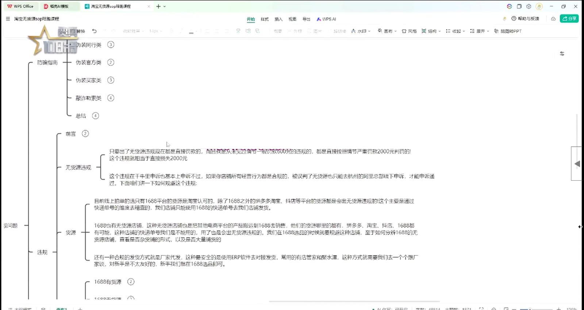
Task: Open the 风格 style tool
Action: (409, 31)
